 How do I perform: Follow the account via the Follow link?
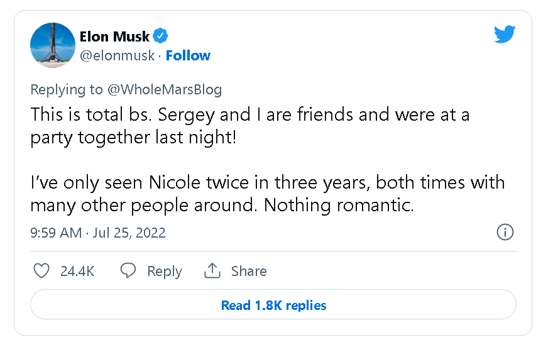pyautogui.click(x=188, y=55)
